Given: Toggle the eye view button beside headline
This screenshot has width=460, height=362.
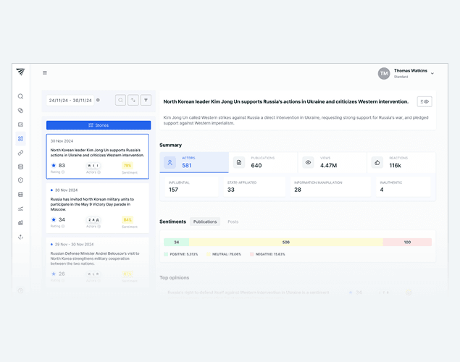Looking at the screenshot, I should point(425,102).
